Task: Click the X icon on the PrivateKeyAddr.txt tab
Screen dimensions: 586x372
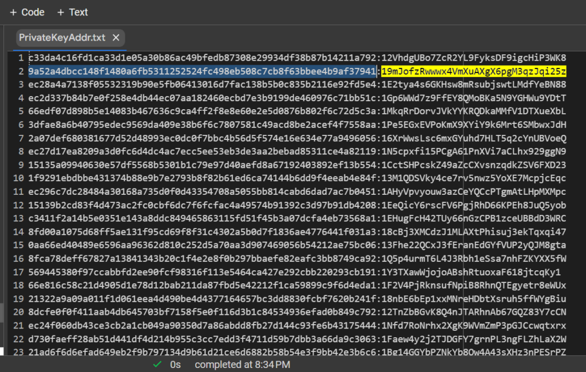Action: [x=116, y=37]
